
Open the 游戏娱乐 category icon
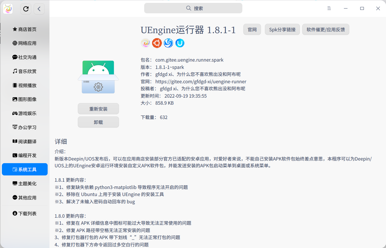(x=15, y=113)
